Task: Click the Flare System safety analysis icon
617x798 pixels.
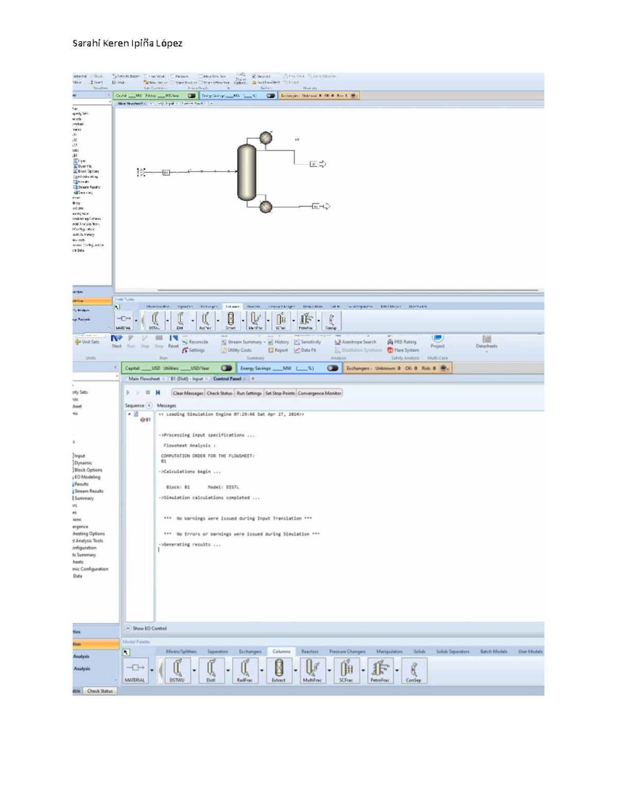Action: (x=404, y=349)
